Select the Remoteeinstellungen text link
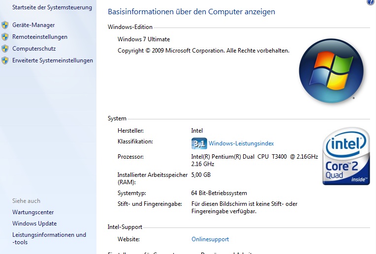This screenshot has width=376, height=254. pos(40,37)
